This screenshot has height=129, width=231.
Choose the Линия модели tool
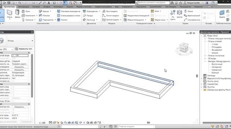point(110,15)
